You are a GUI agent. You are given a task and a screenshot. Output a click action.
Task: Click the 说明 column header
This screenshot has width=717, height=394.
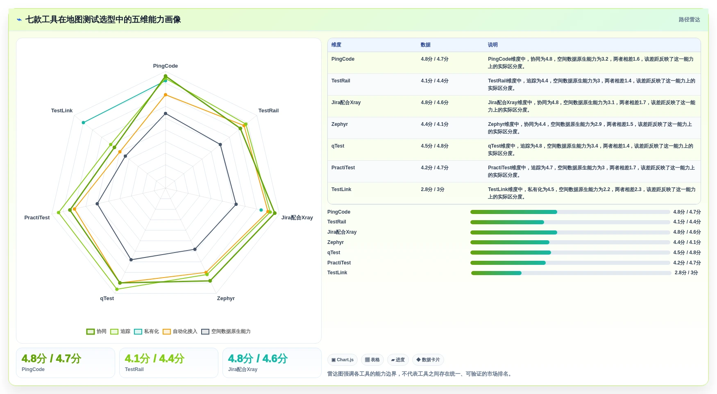pyautogui.click(x=493, y=45)
